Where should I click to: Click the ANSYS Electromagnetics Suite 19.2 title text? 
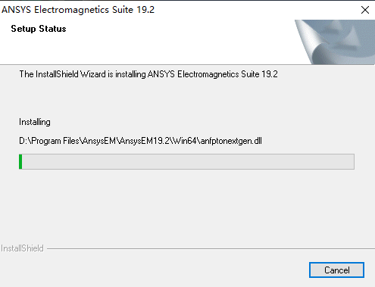(x=78, y=10)
